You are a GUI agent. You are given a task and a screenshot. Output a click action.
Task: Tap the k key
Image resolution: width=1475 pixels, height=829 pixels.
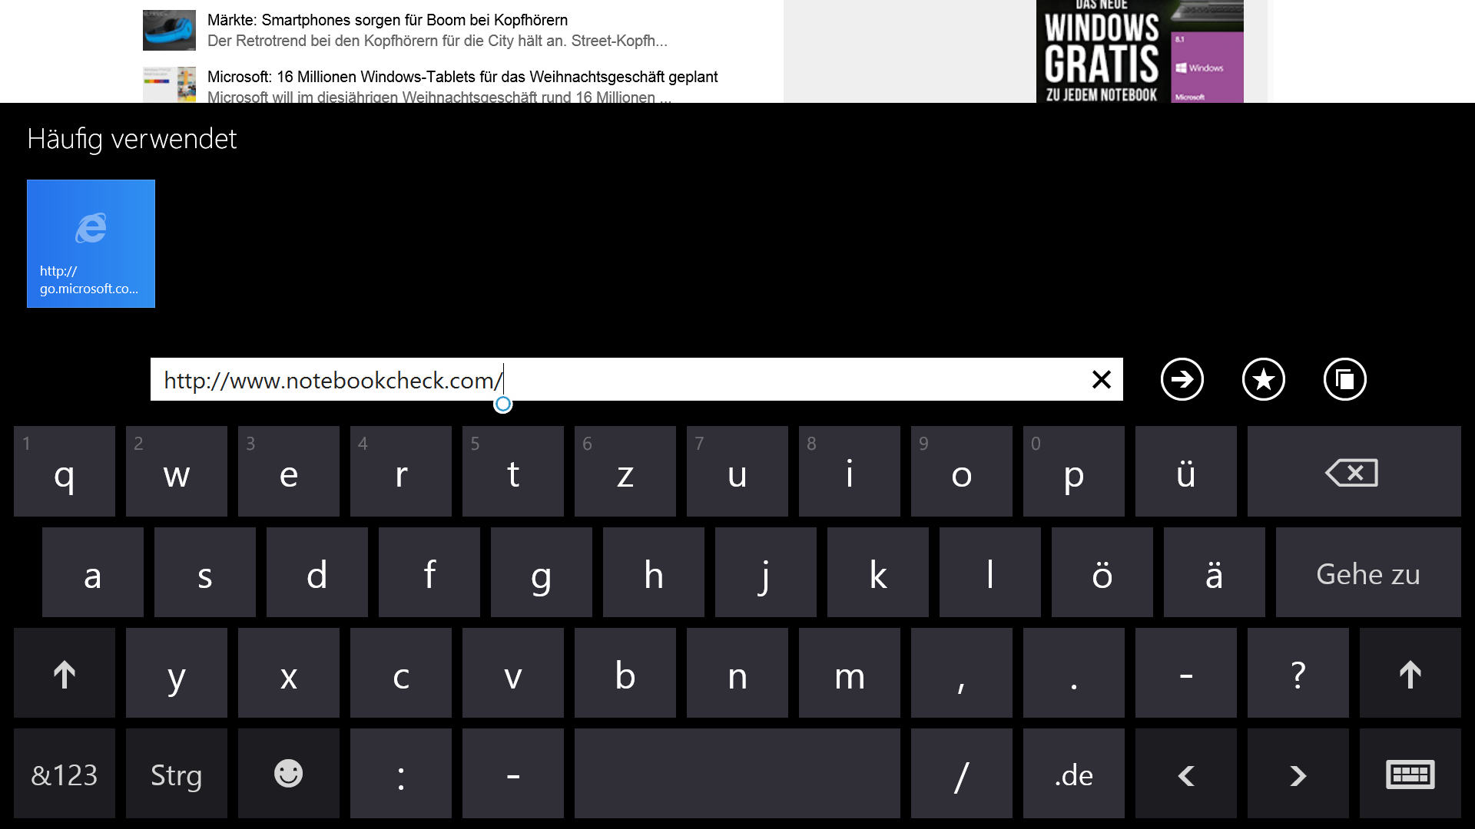(x=878, y=572)
